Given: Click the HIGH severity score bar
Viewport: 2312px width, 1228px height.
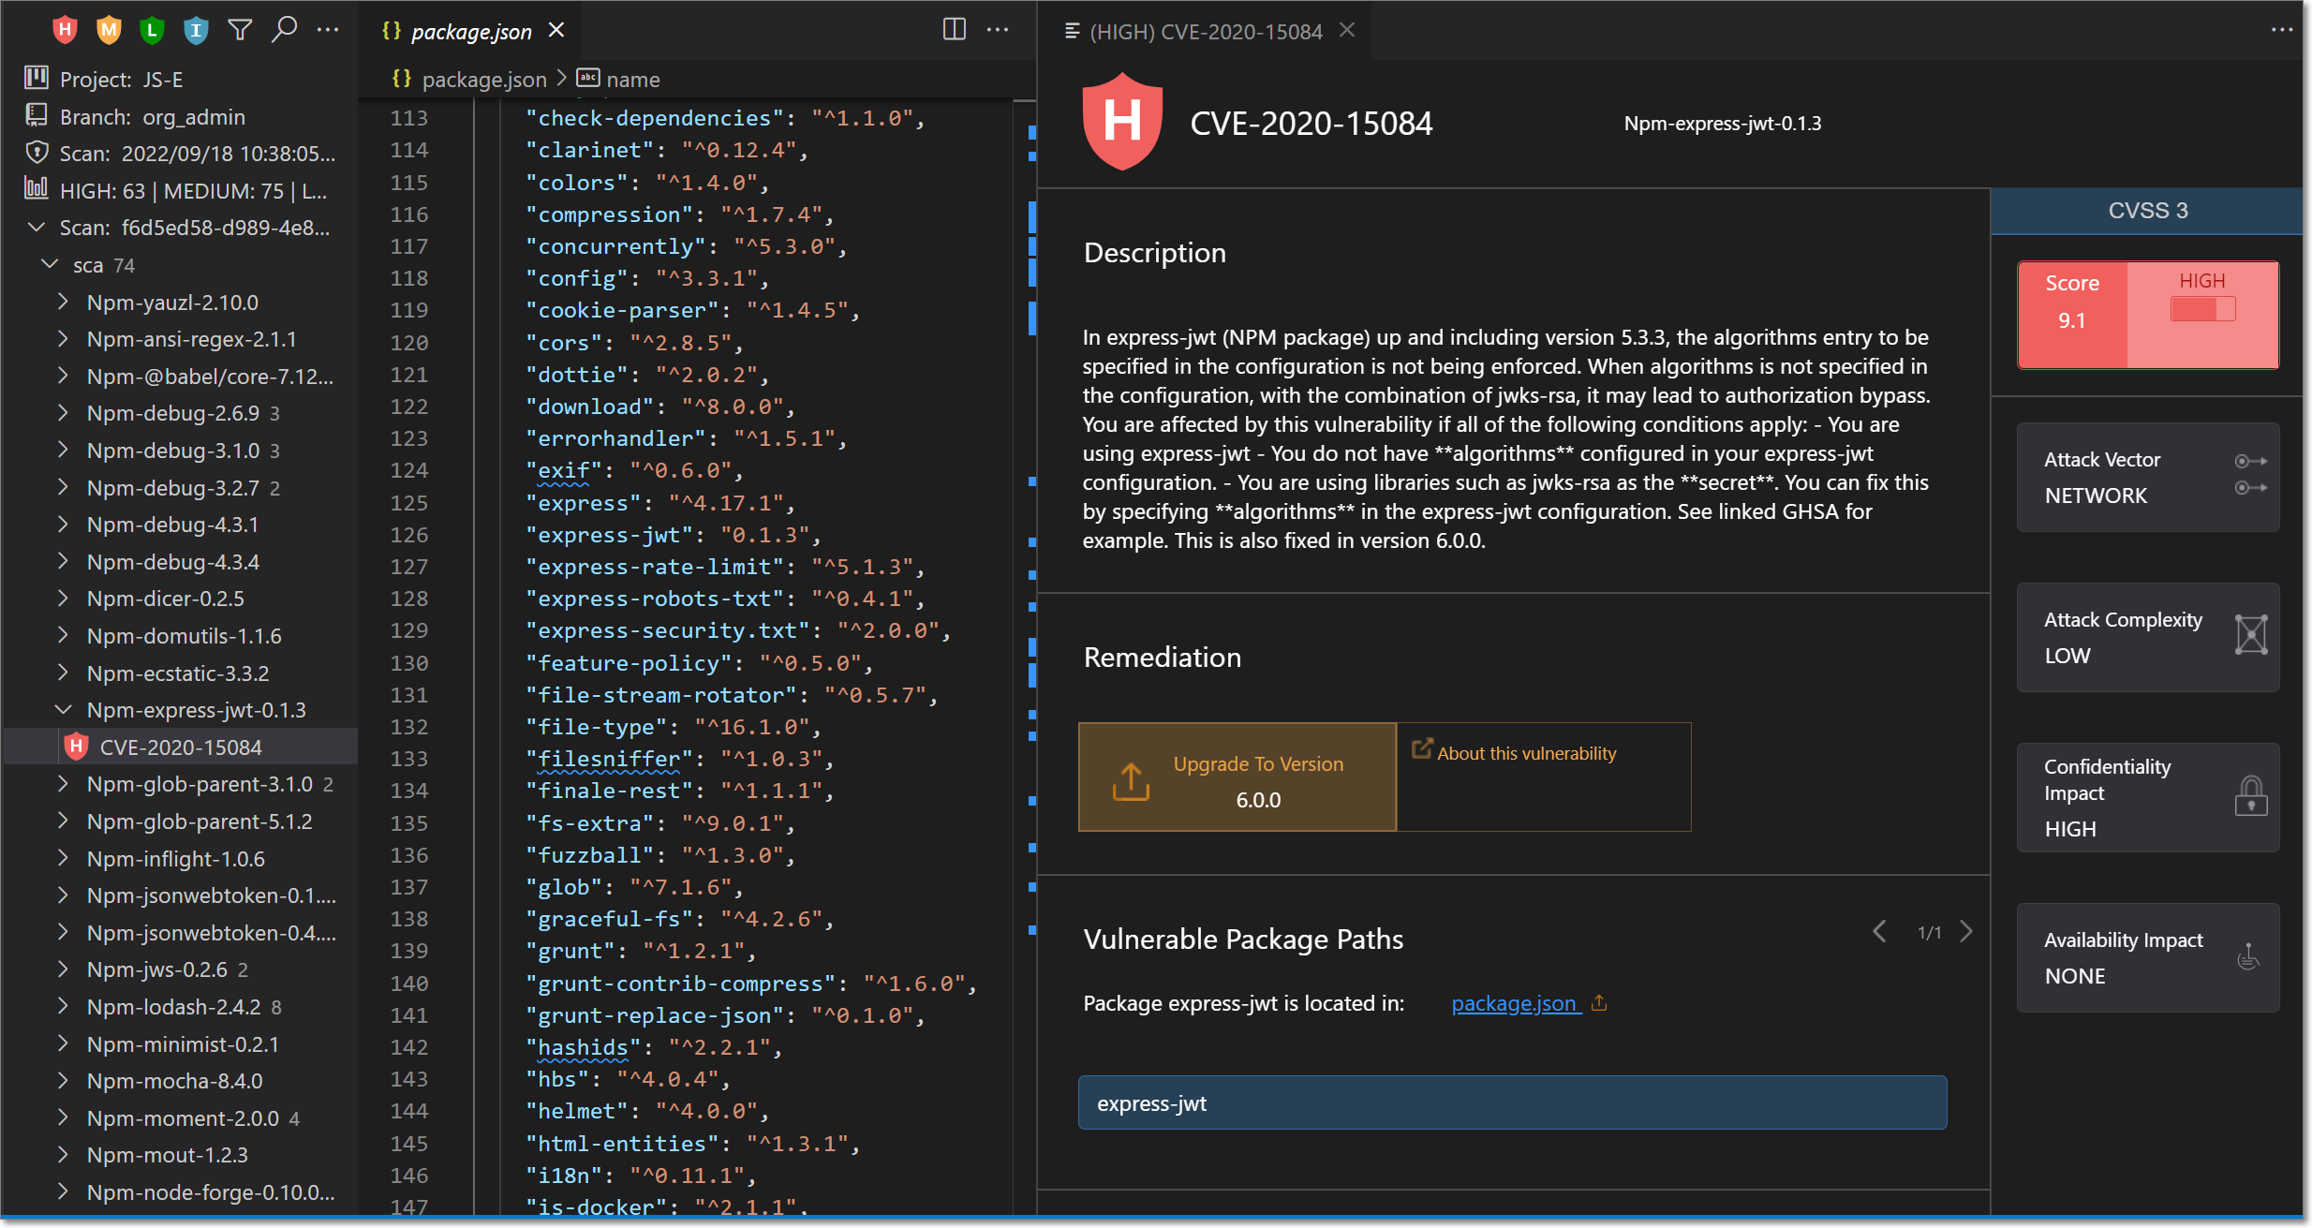Looking at the screenshot, I should click(x=2202, y=309).
